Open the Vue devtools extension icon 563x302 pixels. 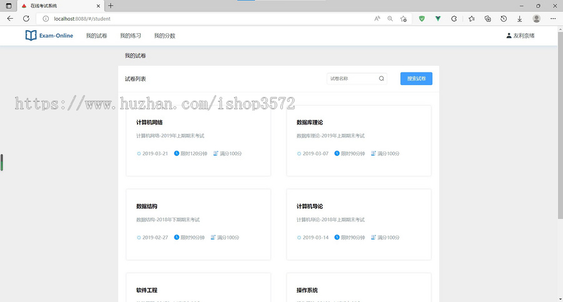click(x=438, y=19)
